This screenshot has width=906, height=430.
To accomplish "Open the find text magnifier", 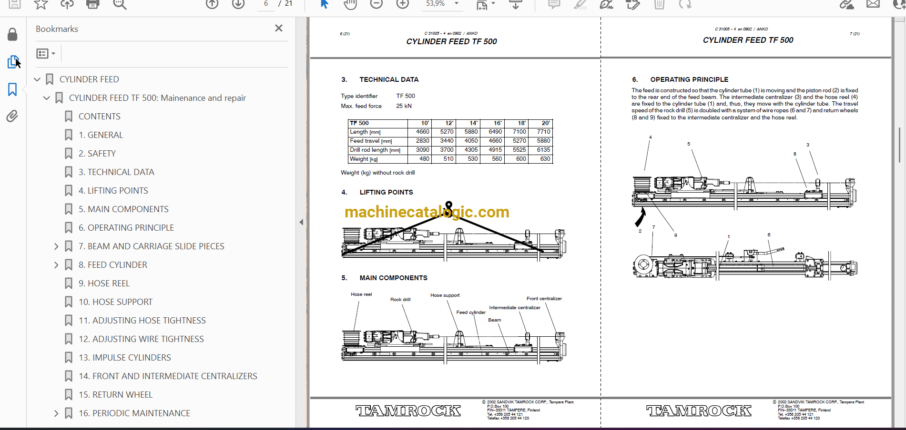I will click(x=120, y=4).
